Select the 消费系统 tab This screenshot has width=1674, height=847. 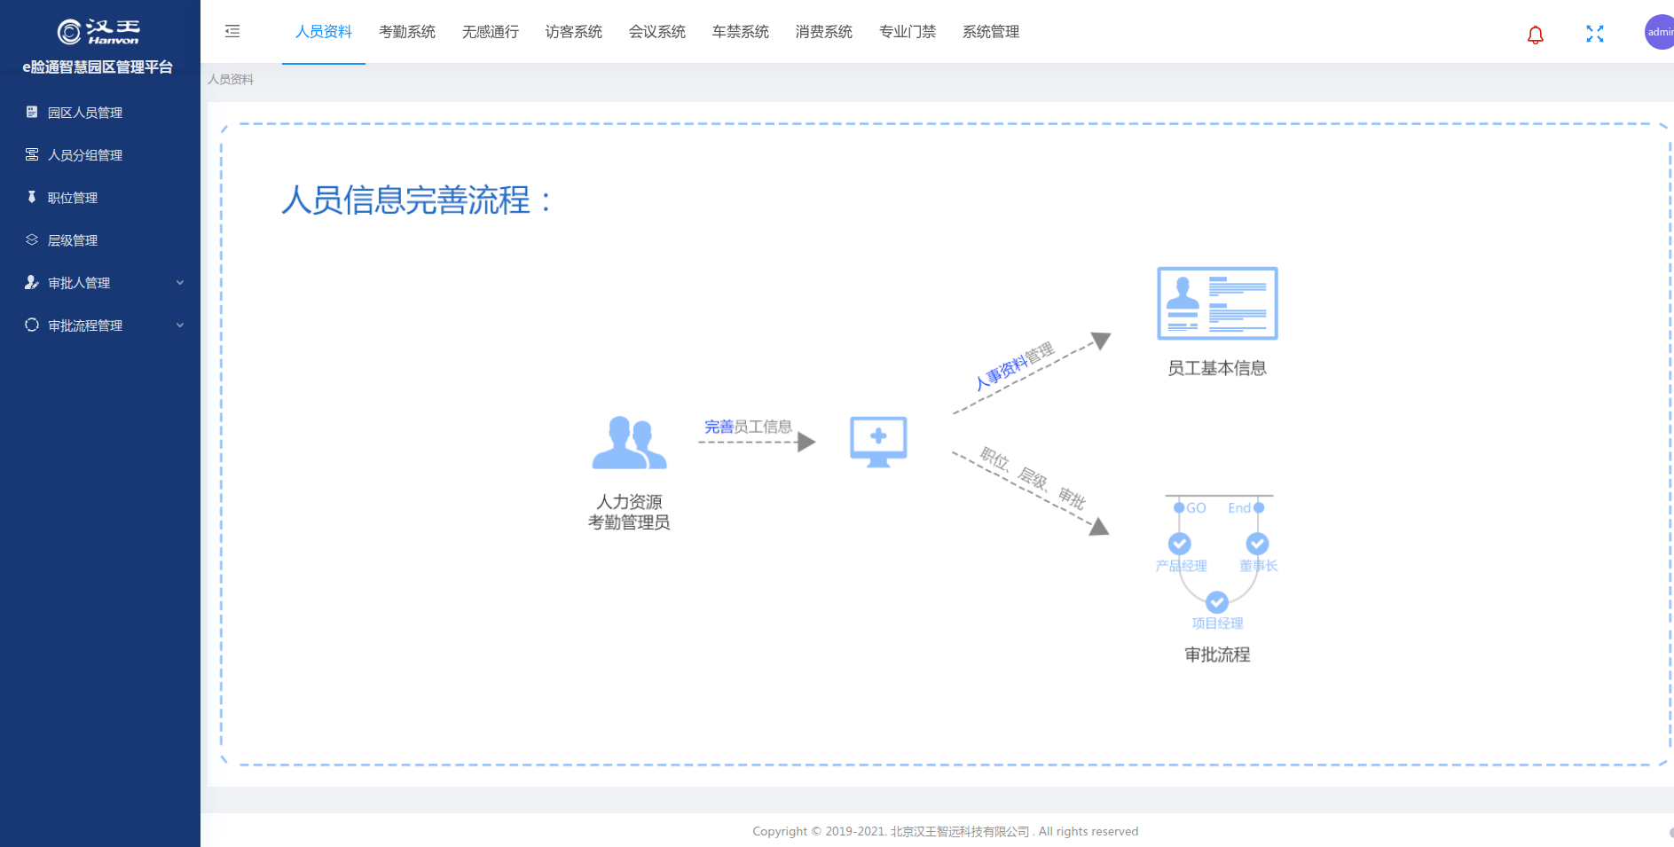824,32
